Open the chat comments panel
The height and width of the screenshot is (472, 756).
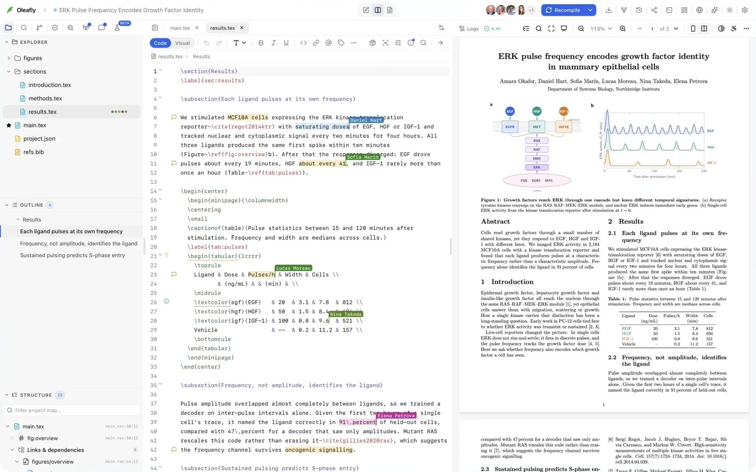tap(102, 28)
